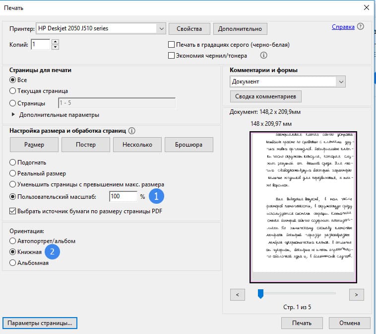Click the Печать button
376x334 pixels.
(303, 323)
